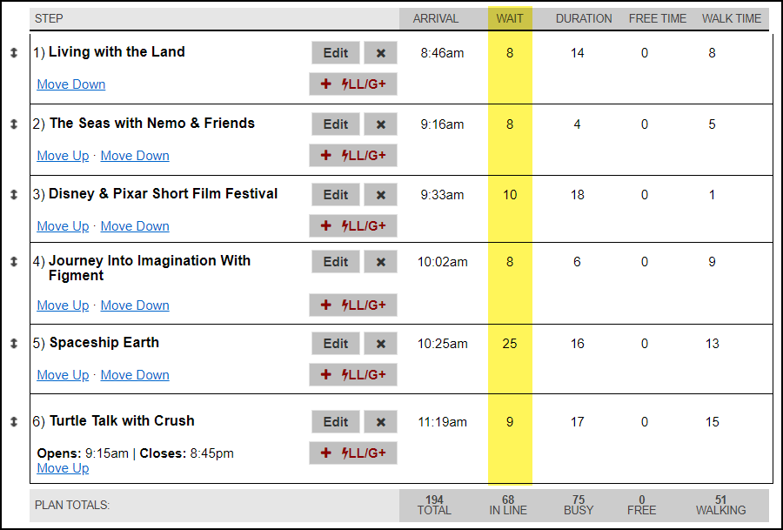Grab the reorder handle for Spaceship Earth
783x530 pixels.
pyautogui.click(x=14, y=343)
